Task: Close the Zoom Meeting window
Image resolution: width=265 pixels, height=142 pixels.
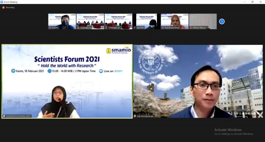Action: [261, 2]
